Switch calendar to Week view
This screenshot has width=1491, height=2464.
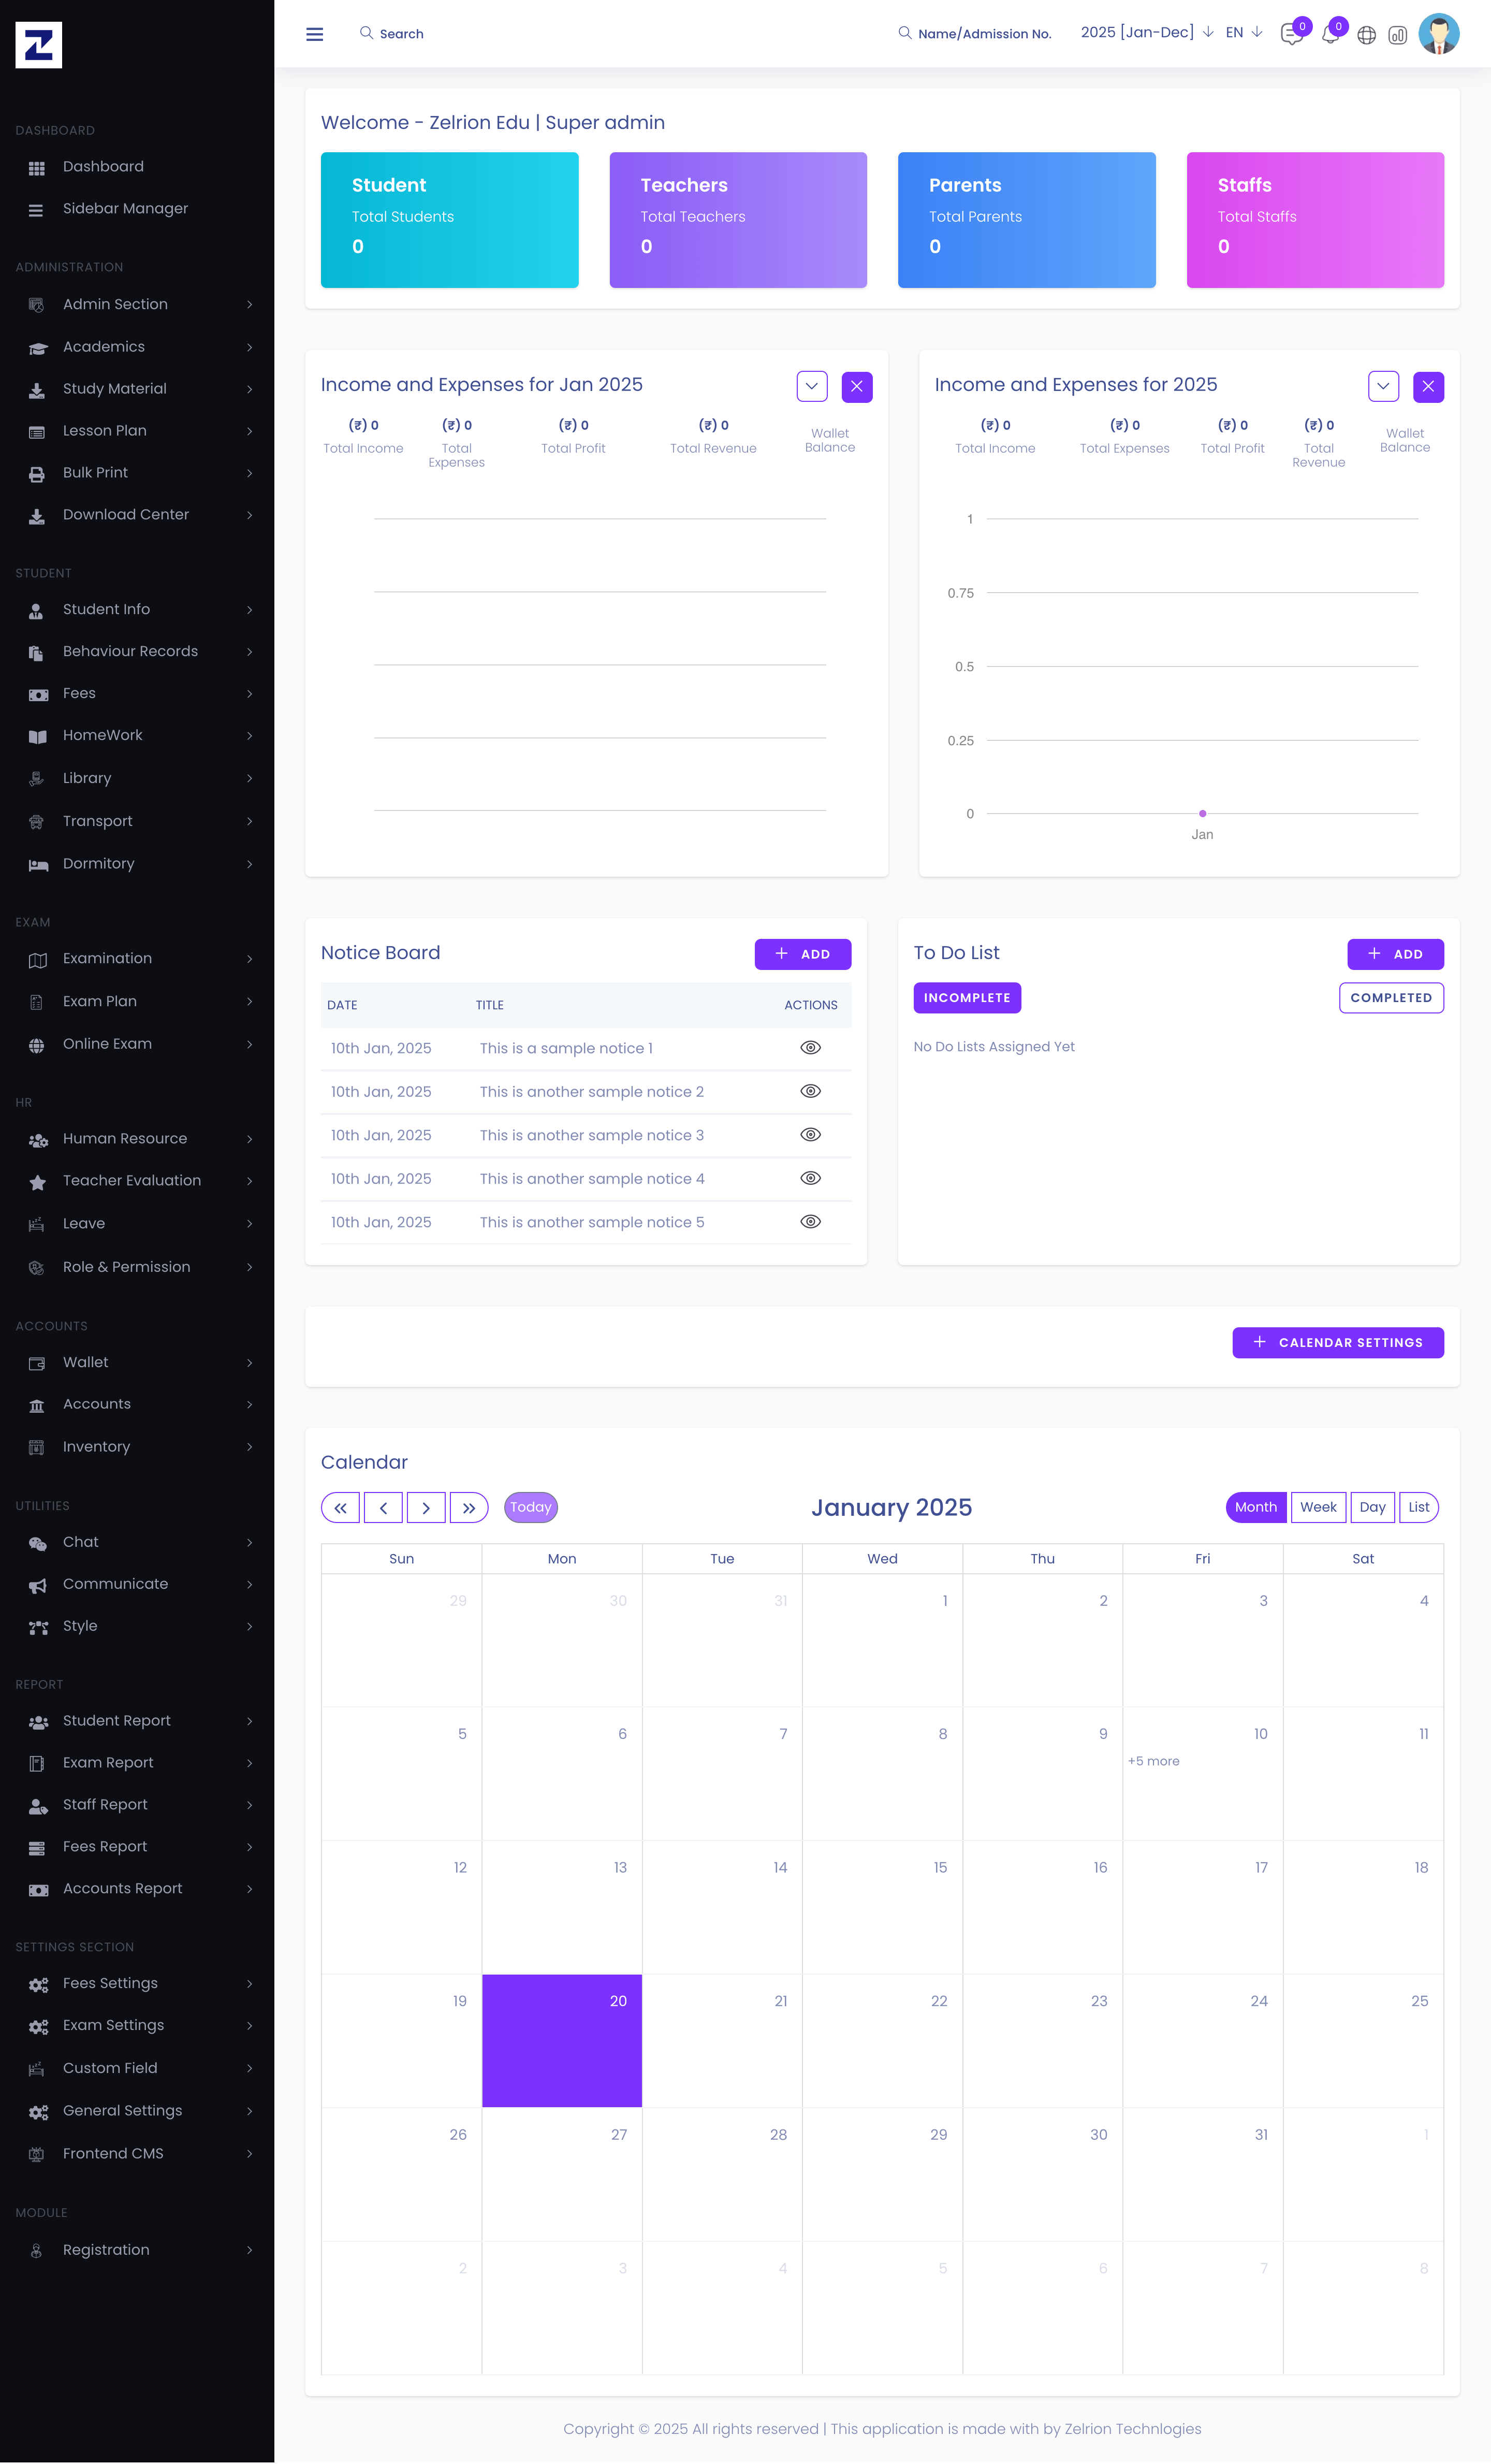point(1317,1506)
